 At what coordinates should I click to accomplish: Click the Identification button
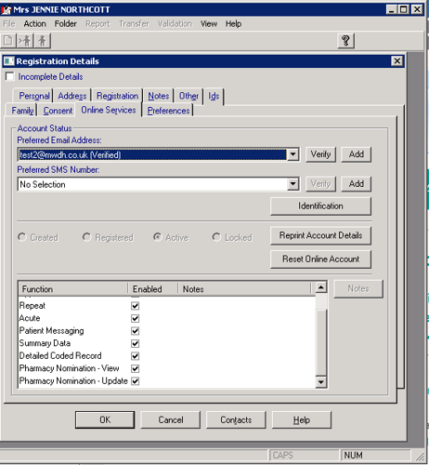pos(320,206)
